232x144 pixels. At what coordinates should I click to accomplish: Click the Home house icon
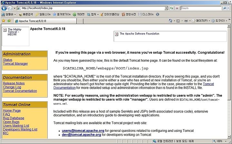[x=170, y=21]
